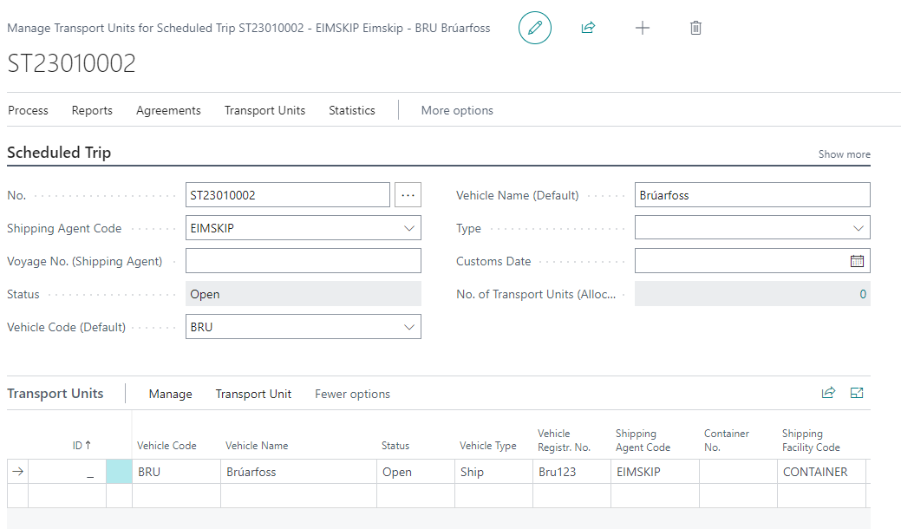Viewport: 901px width, 529px height.
Task: Expand Transport Units list to full view
Action: [857, 393]
